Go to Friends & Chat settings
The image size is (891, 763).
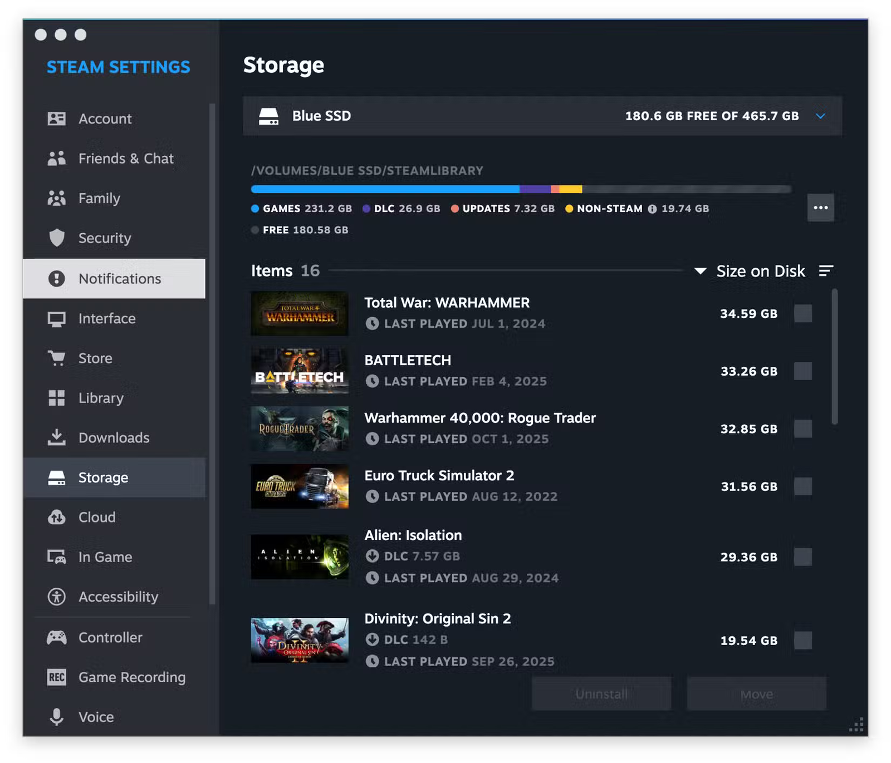(126, 159)
